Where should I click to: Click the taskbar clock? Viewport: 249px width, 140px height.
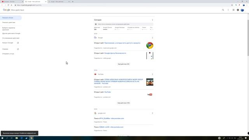pyautogui.click(x=240, y=138)
